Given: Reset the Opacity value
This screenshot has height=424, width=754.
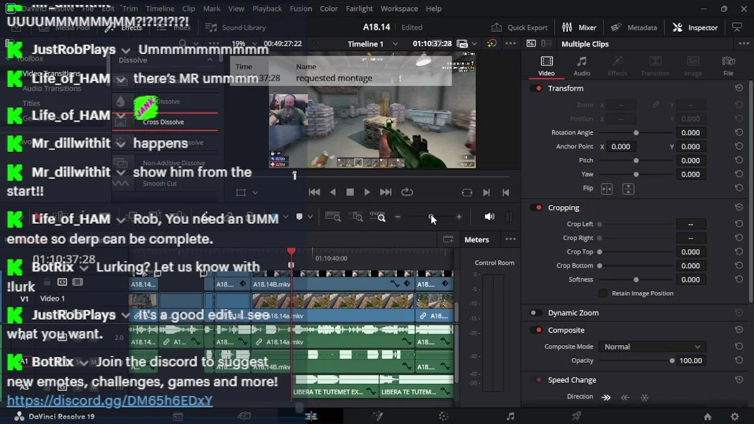Looking at the screenshot, I should point(739,360).
